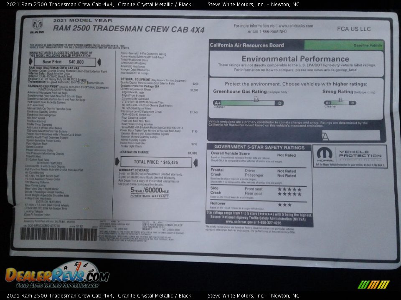
Task: Select the "Smog Rating" label
Action: [x=338, y=91]
